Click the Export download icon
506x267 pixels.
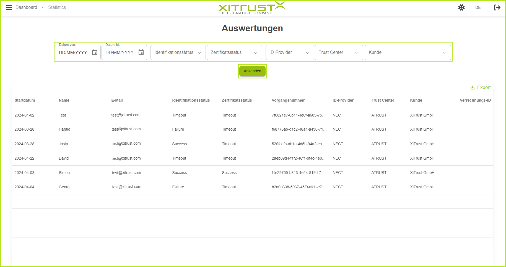(x=473, y=88)
